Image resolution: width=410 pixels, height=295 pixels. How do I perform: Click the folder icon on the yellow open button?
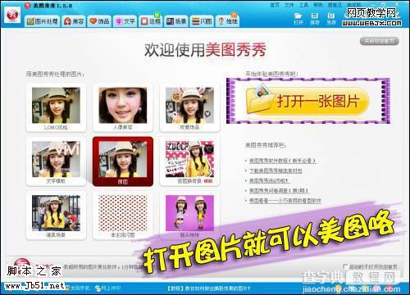(x=260, y=100)
